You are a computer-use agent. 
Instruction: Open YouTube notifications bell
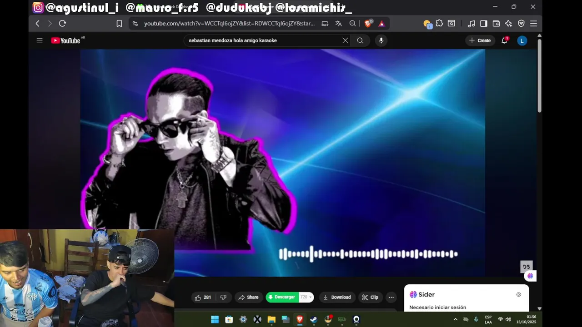pos(504,40)
